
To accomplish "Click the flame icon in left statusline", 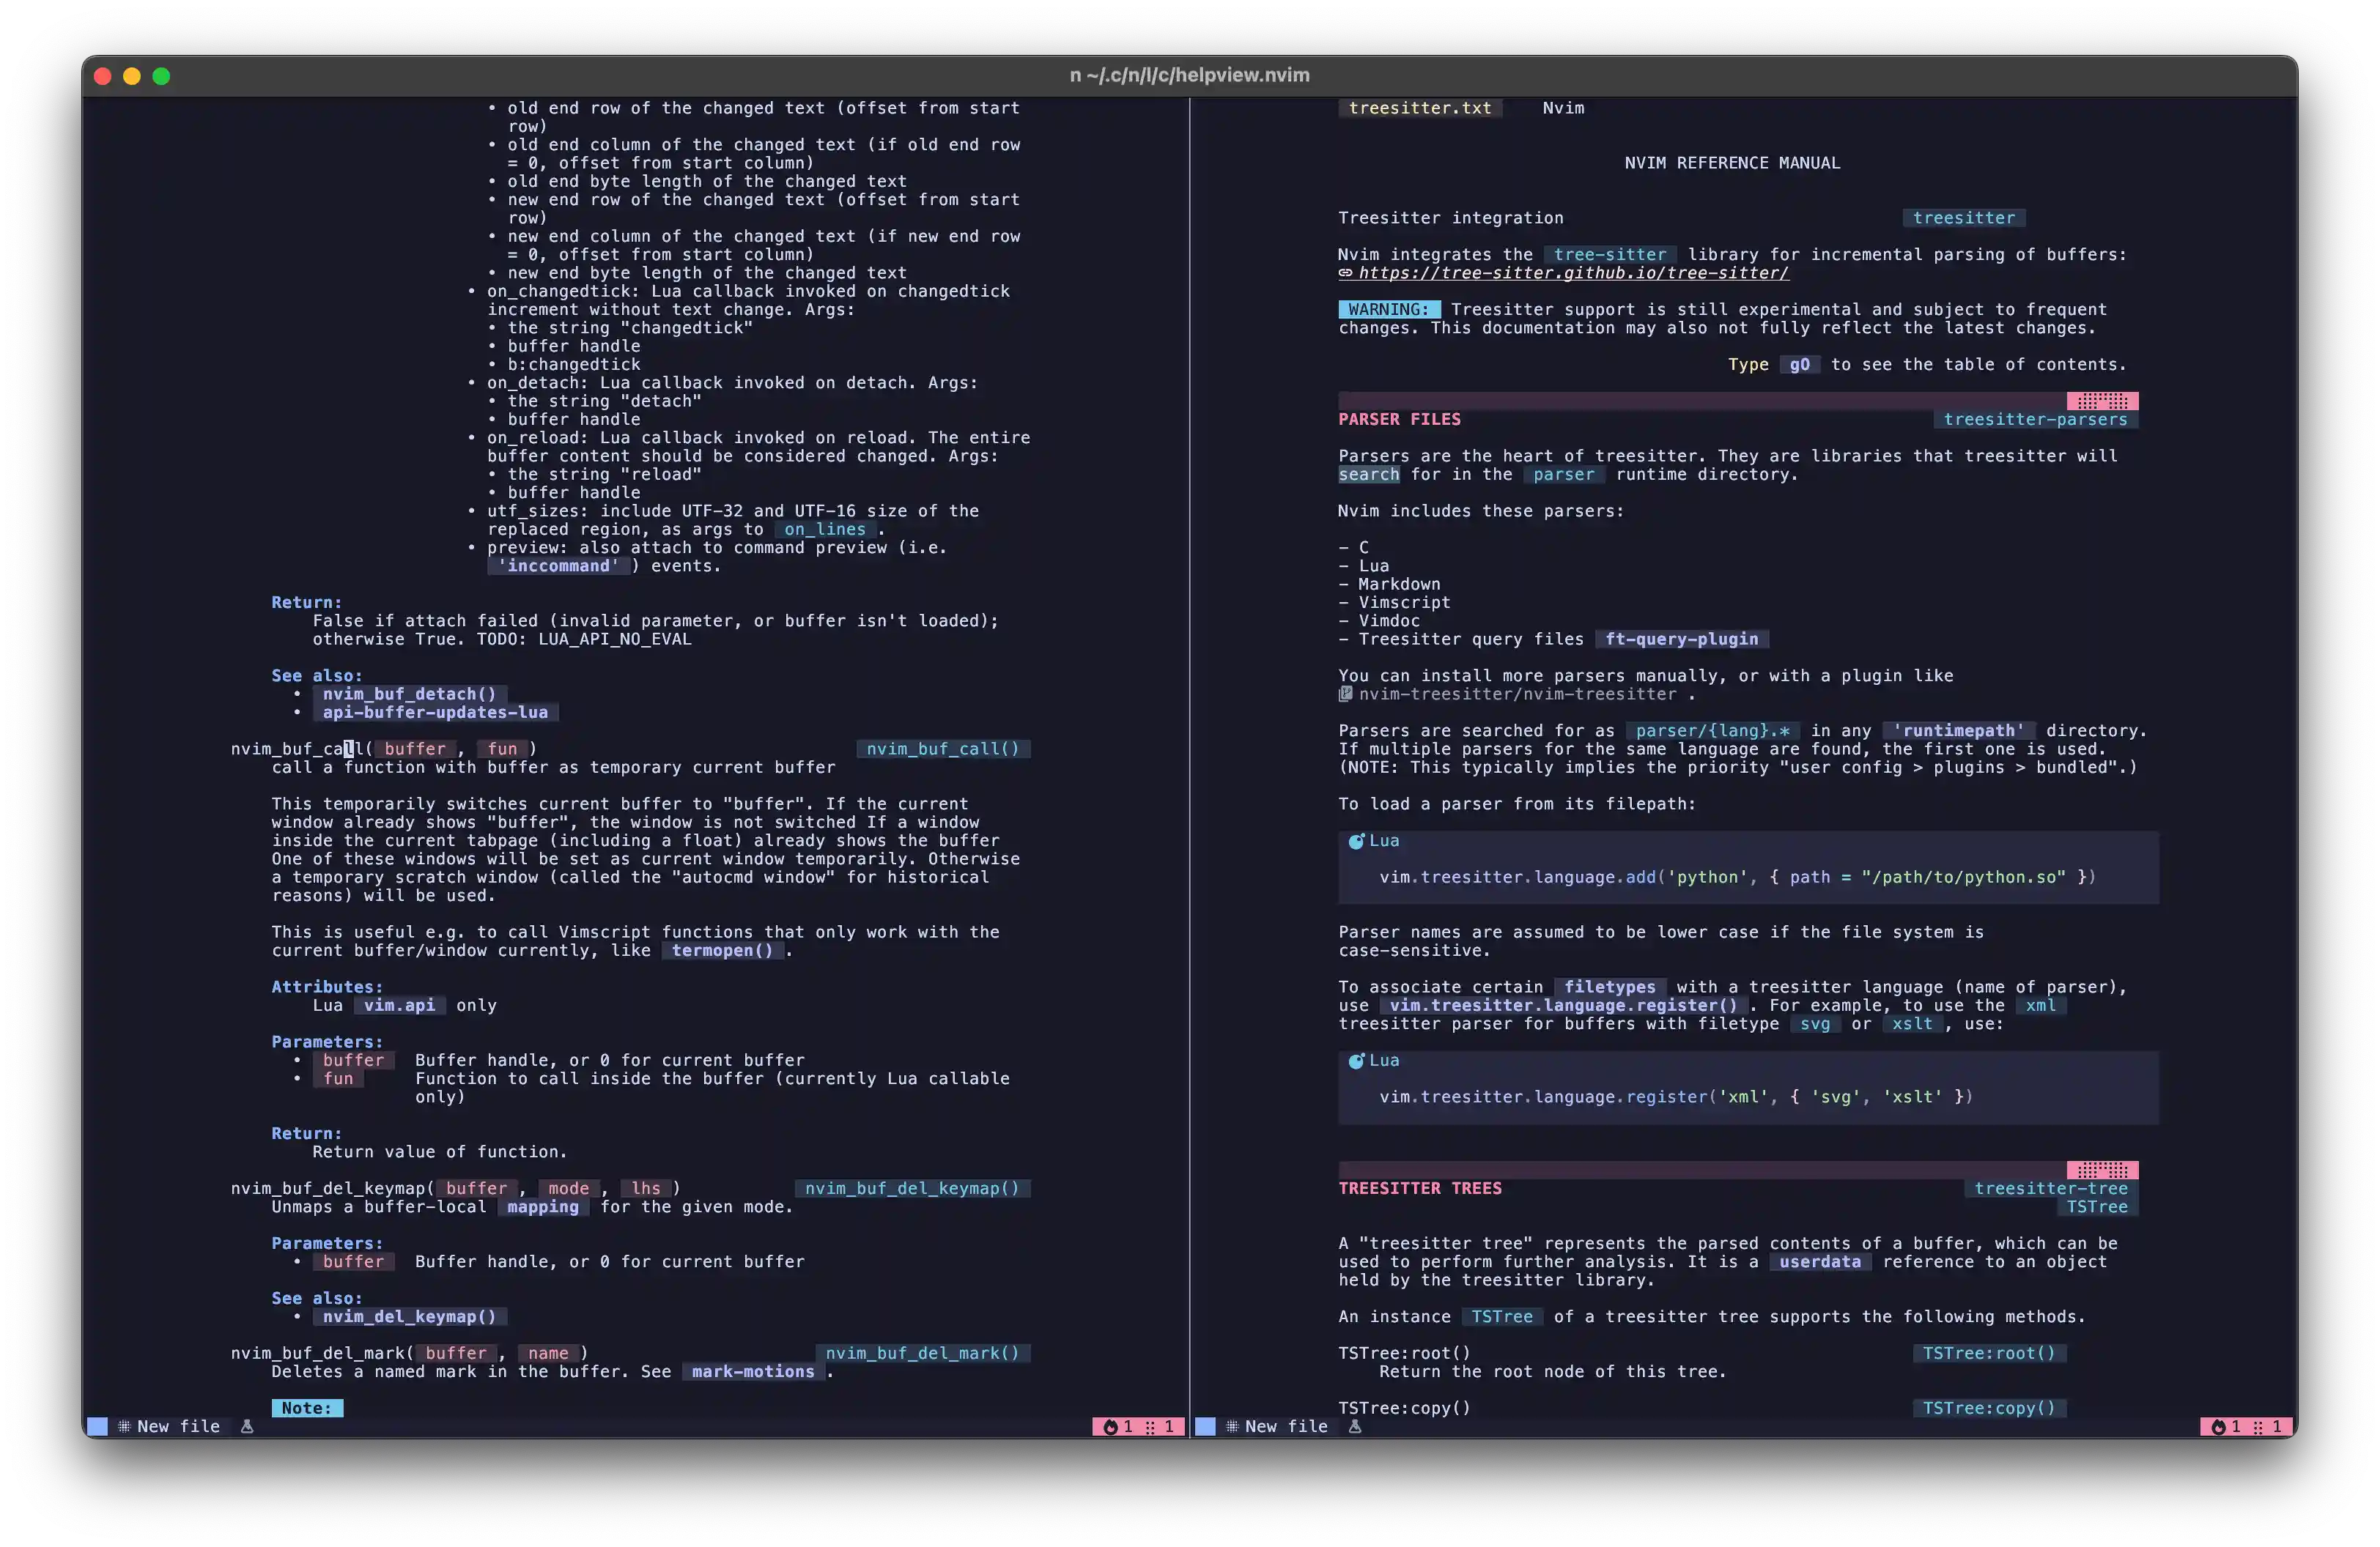I will (1110, 1427).
